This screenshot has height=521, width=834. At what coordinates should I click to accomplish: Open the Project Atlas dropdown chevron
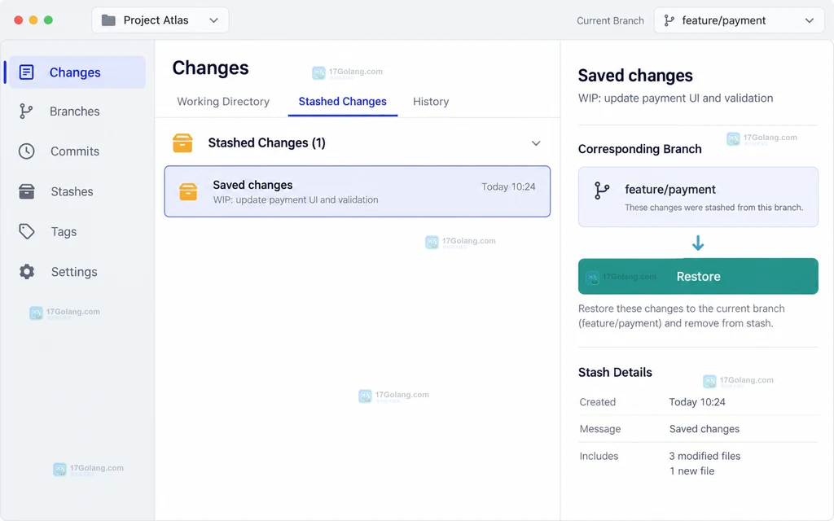(214, 20)
